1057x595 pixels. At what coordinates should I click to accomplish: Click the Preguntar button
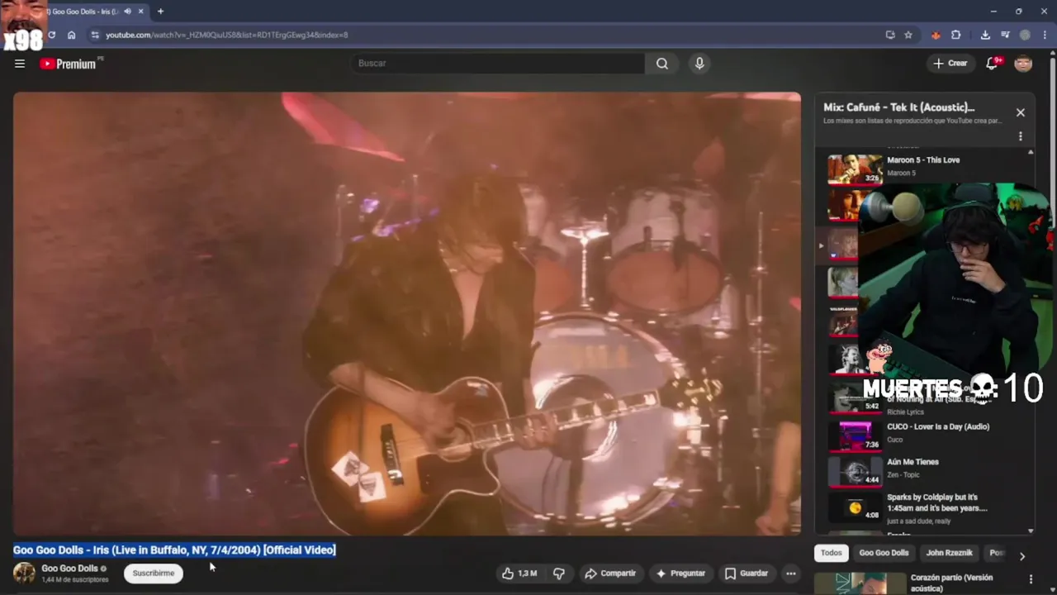[x=680, y=574]
